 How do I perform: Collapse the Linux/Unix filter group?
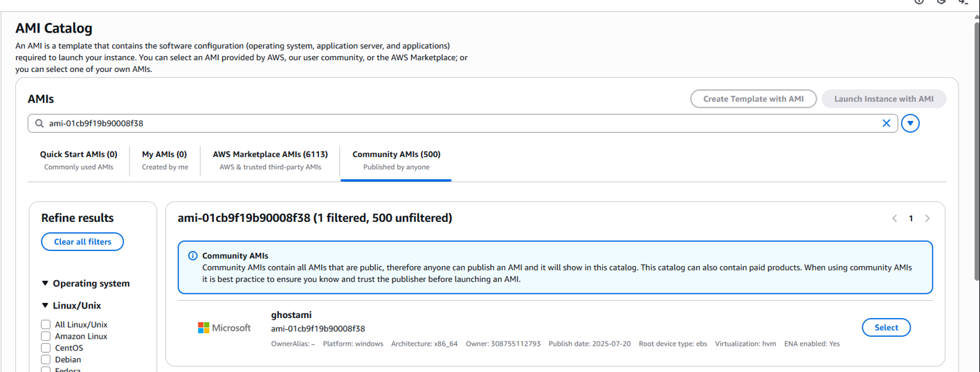pyautogui.click(x=46, y=306)
